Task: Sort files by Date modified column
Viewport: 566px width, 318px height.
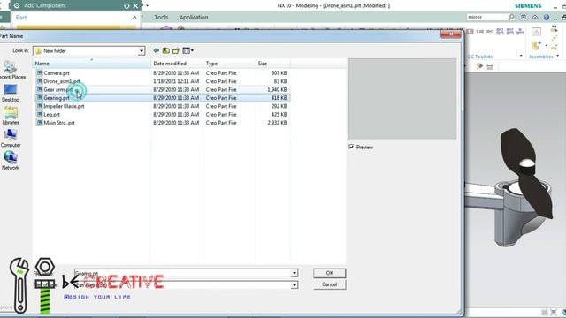Action: tap(177, 64)
